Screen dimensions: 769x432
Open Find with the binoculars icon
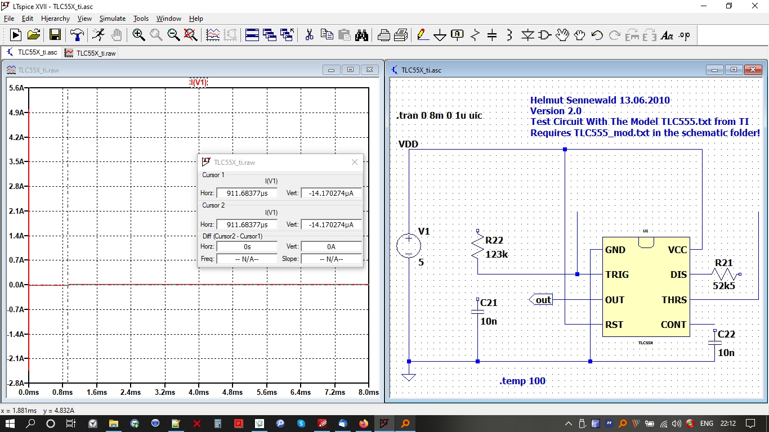point(361,35)
